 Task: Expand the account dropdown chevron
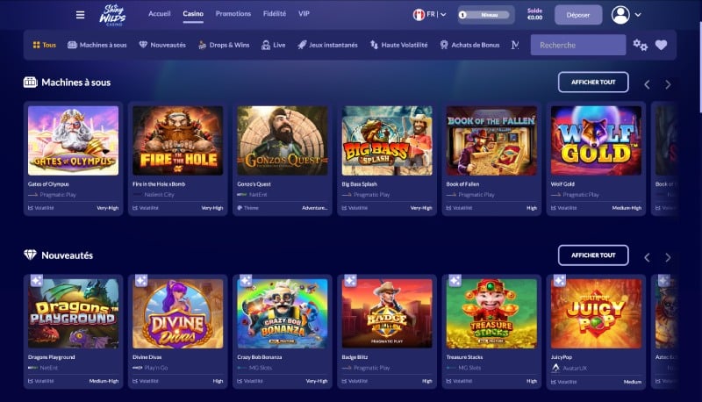(638, 15)
